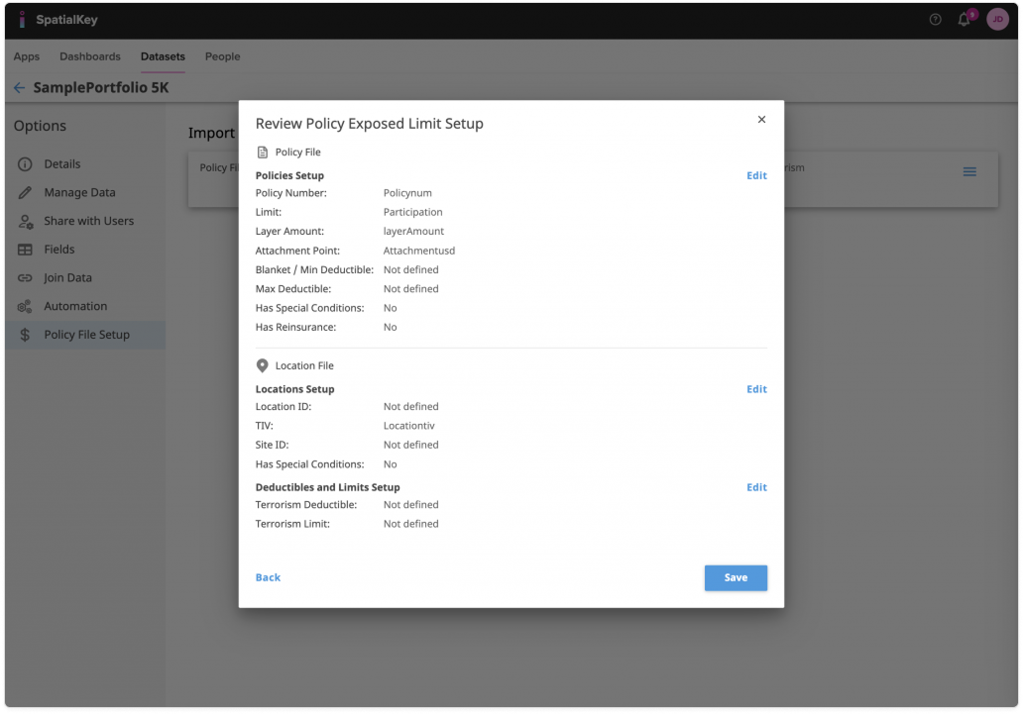Go Back in the review dialog
This screenshot has width=1023, height=714.
click(268, 578)
